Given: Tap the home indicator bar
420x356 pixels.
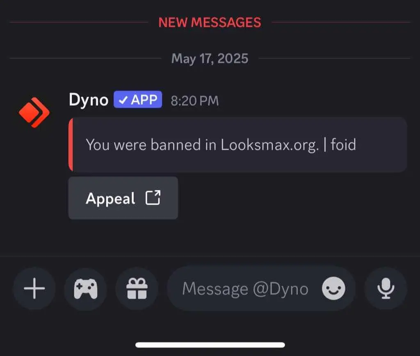Looking at the screenshot, I should [x=210, y=345].
